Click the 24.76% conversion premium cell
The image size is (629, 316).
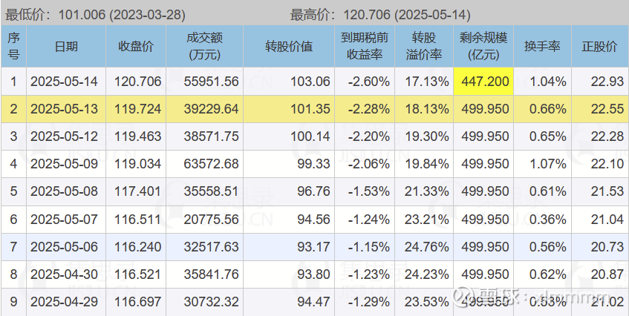(427, 246)
